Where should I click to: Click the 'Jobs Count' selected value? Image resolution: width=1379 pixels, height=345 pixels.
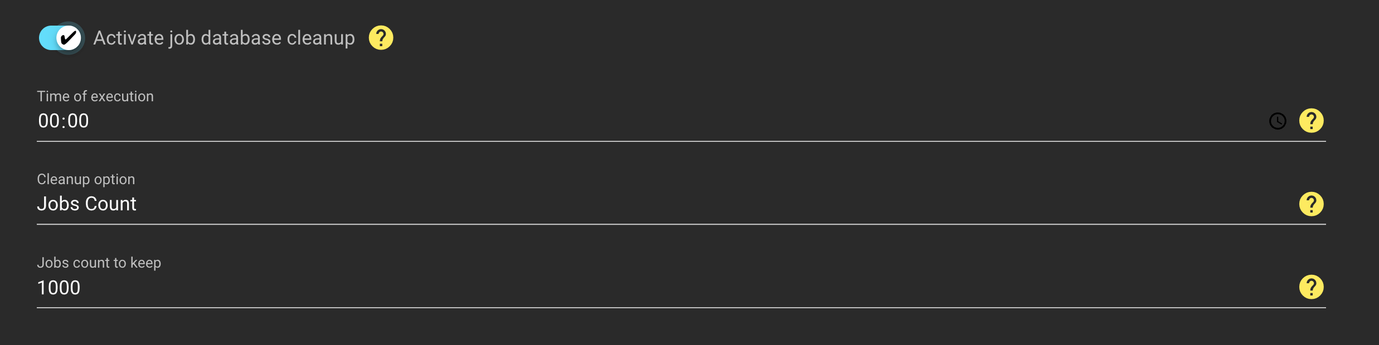pos(86,204)
